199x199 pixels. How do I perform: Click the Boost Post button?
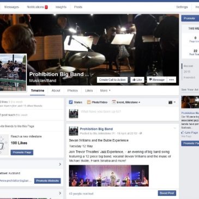167,193
